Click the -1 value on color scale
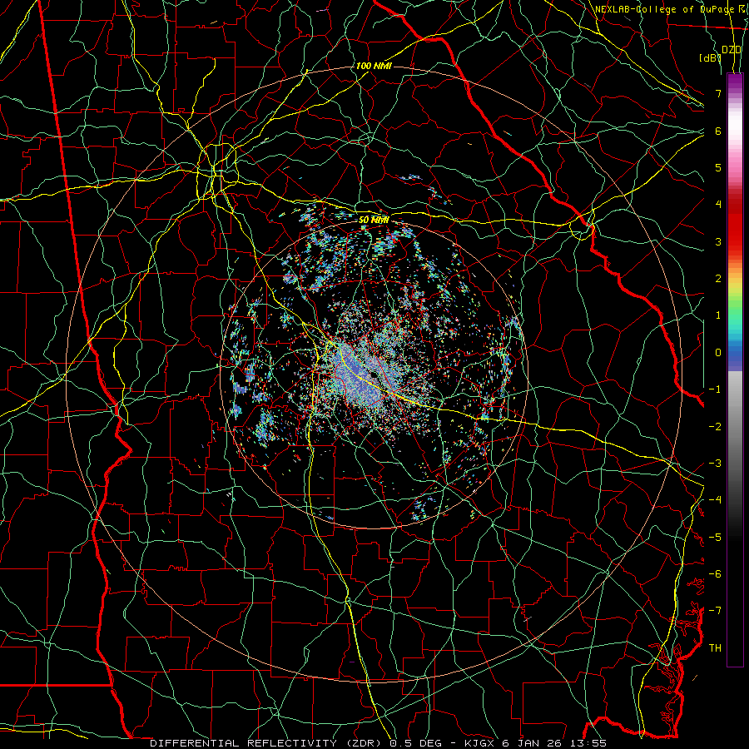This screenshot has height=749, width=749. tap(715, 389)
